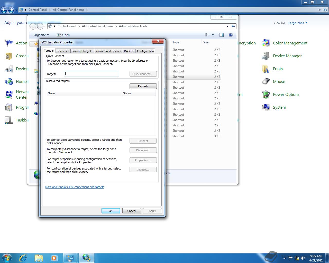The width and height of the screenshot is (329, 263).
Task: Open More about basic iSCSI connections link
Action: pos(75,187)
